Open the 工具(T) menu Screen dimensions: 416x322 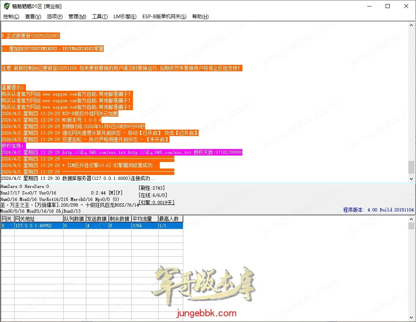(100, 17)
